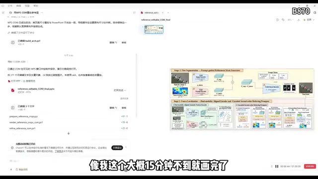Screen dimensions: 318x179
Task: Select slide 1 thumbnail in preview pane
Action: tap(154, 30)
